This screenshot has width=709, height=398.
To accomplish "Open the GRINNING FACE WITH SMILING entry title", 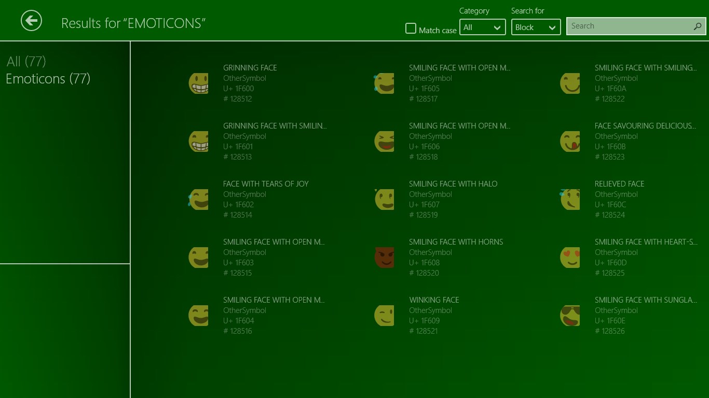I will (x=275, y=126).
